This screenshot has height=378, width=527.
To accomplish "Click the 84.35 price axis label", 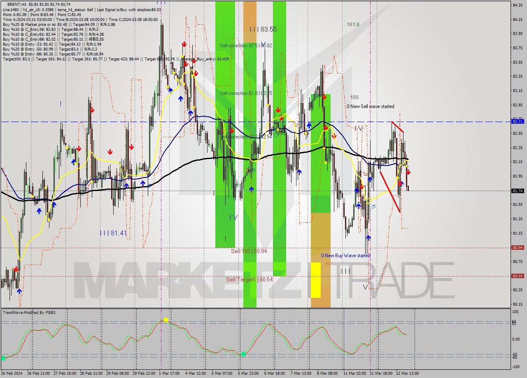I will (517, 5).
